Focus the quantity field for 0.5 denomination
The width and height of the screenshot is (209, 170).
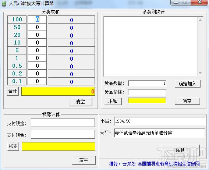click(37, 66)
